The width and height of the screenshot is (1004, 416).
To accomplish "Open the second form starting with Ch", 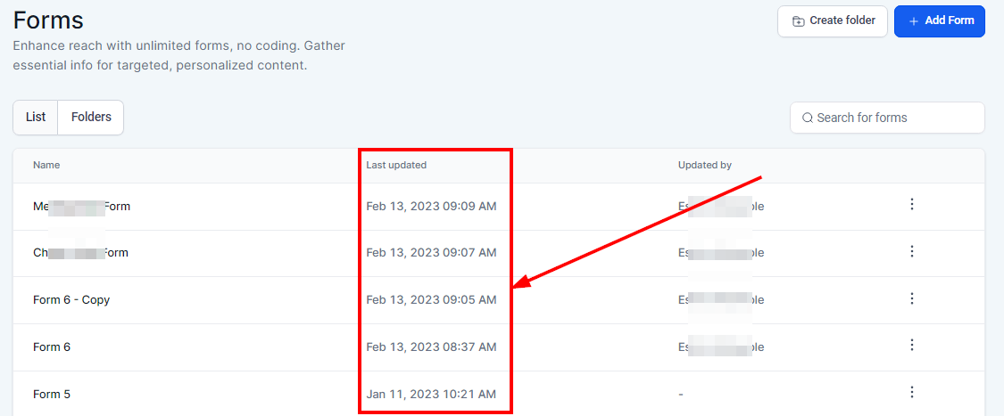I will pyautogui.click(x=80, y=253).
